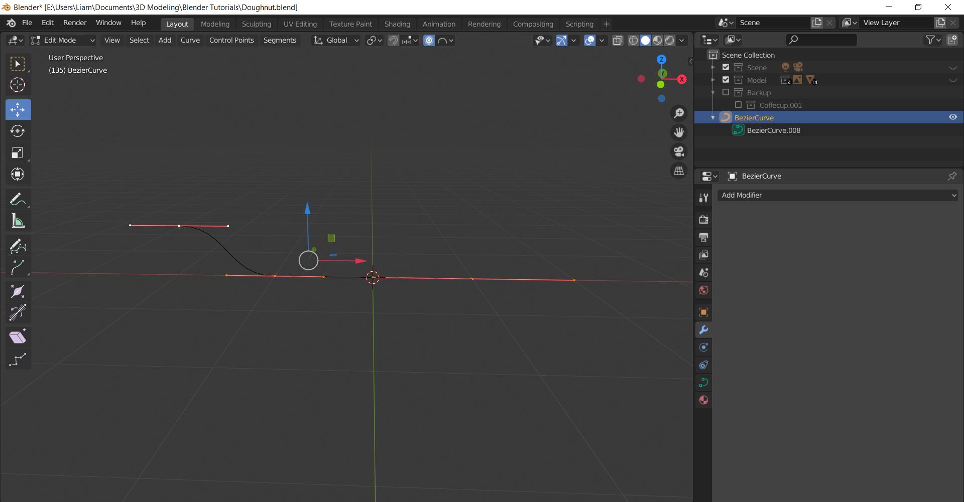Switch to the Modeling workspace tab
The width and height of the screenshot is (964, 502).
click(215, 24)
